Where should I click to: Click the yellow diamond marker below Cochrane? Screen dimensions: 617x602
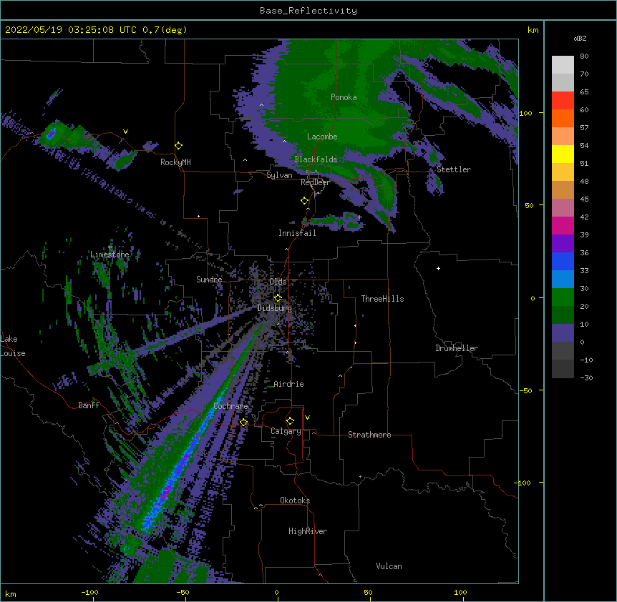pyautogui.click(x=243, y=423)
